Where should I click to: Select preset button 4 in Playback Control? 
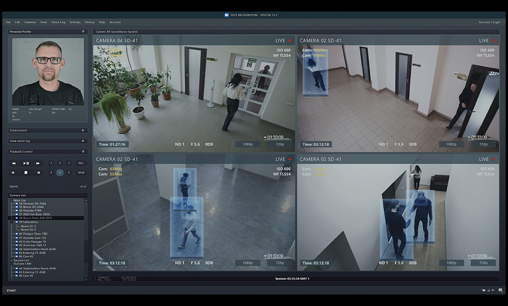51,173
